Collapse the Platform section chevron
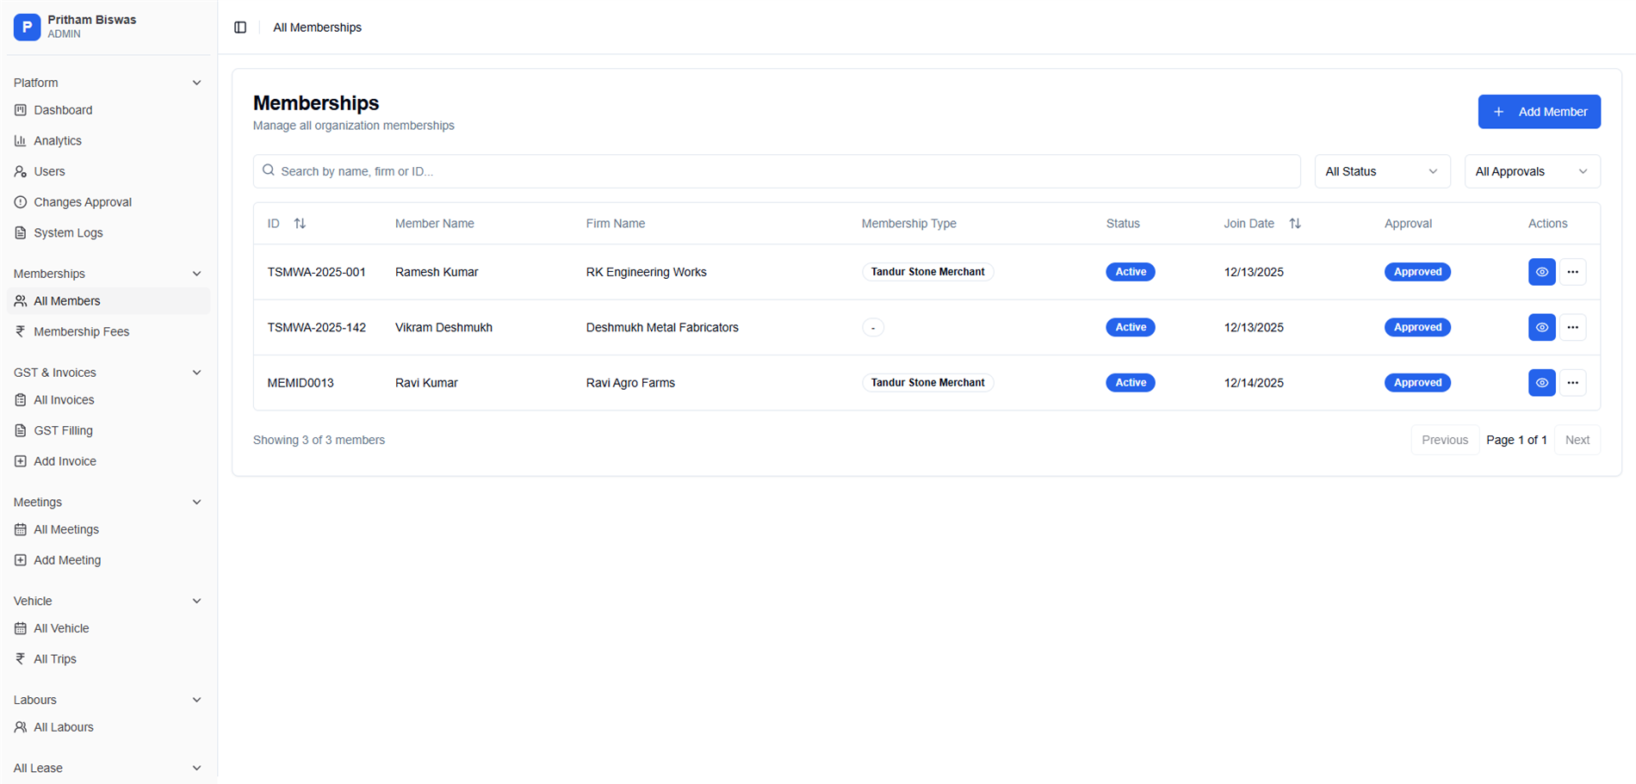Viewport: 1636px width, 784px height. click(196, 83)
